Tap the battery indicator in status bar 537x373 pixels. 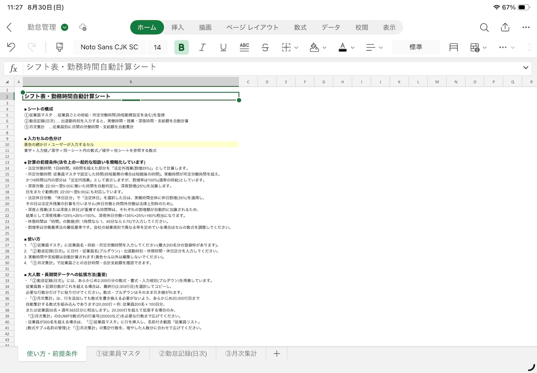click(524, 7)
